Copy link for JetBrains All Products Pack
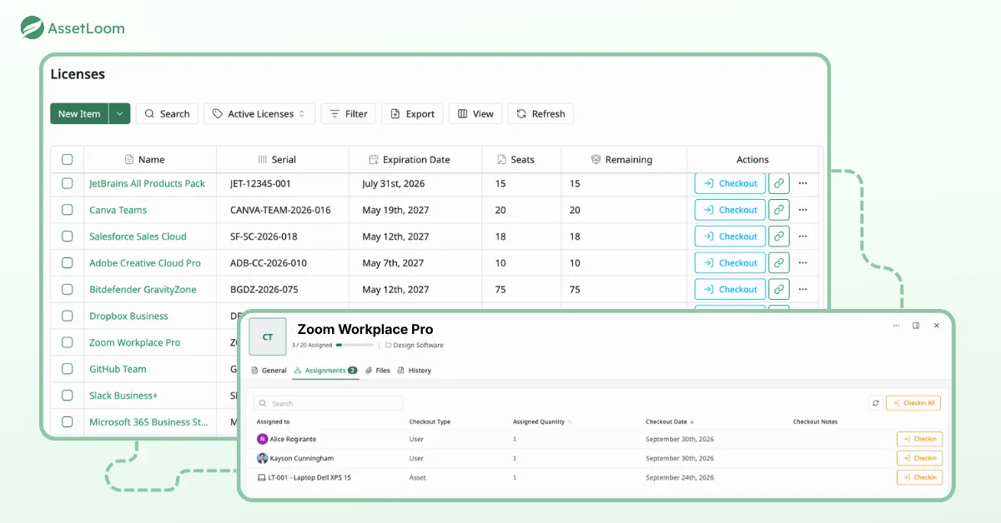 778,183
